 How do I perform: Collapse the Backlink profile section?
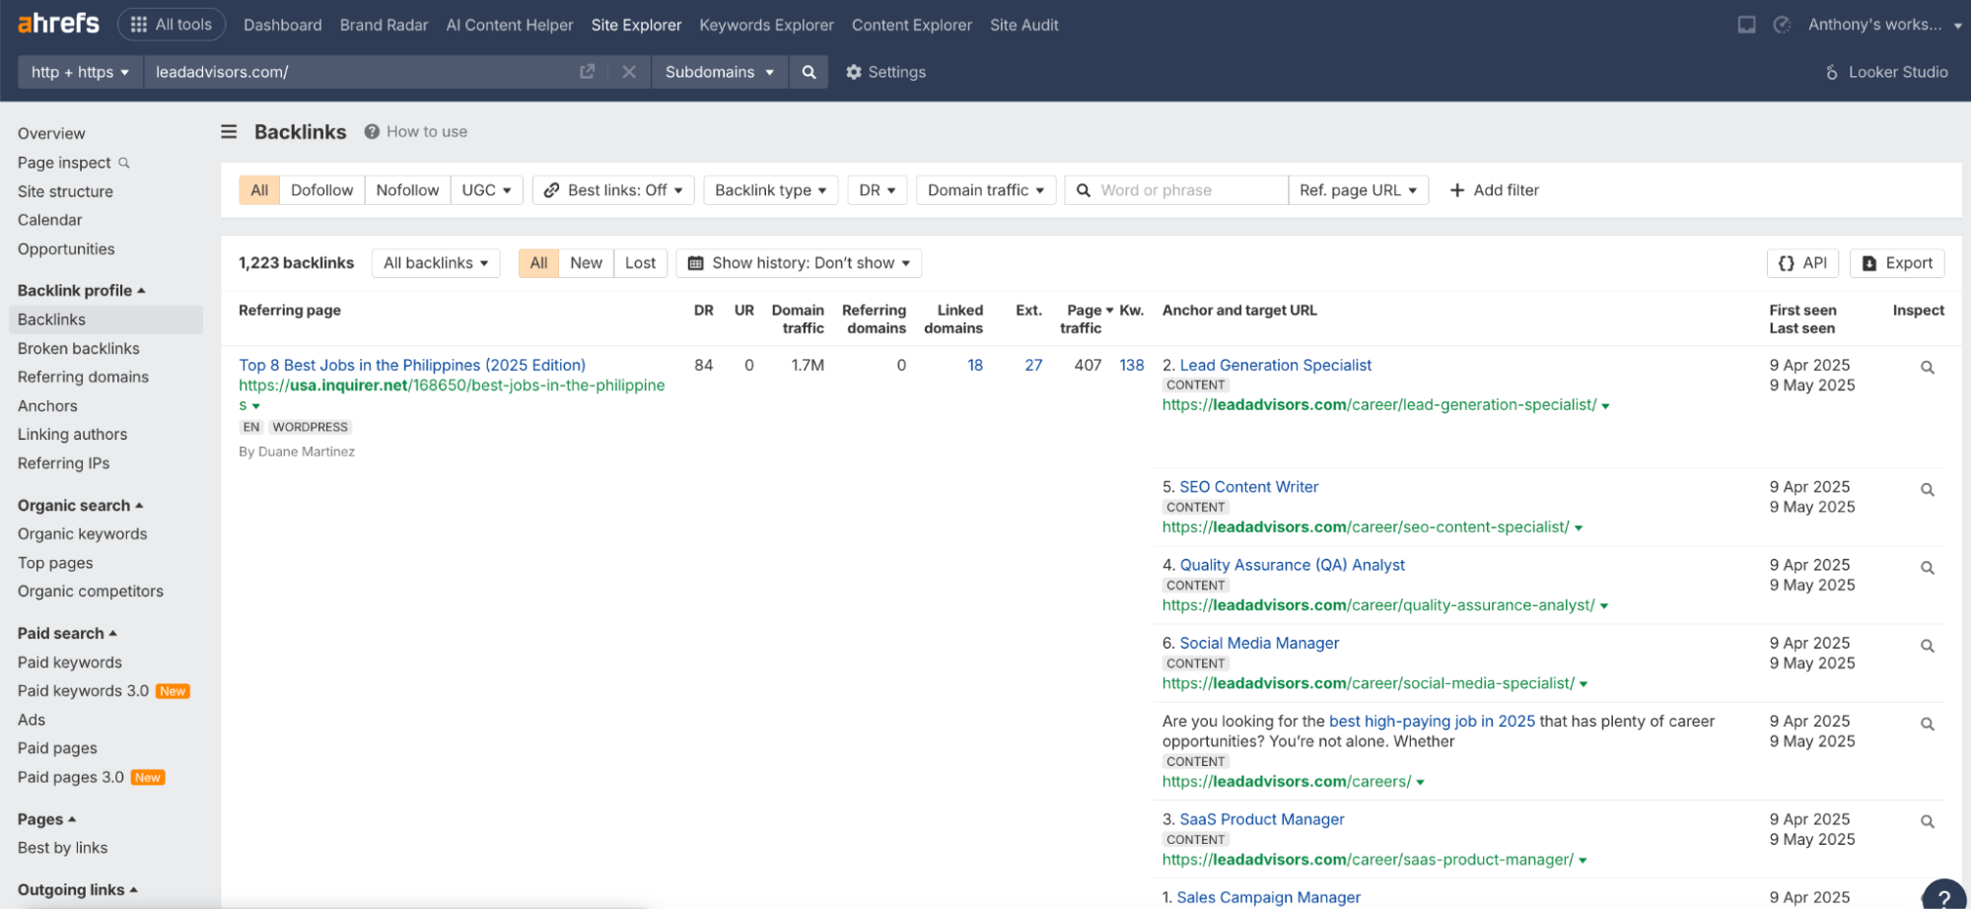pos(81,291)
